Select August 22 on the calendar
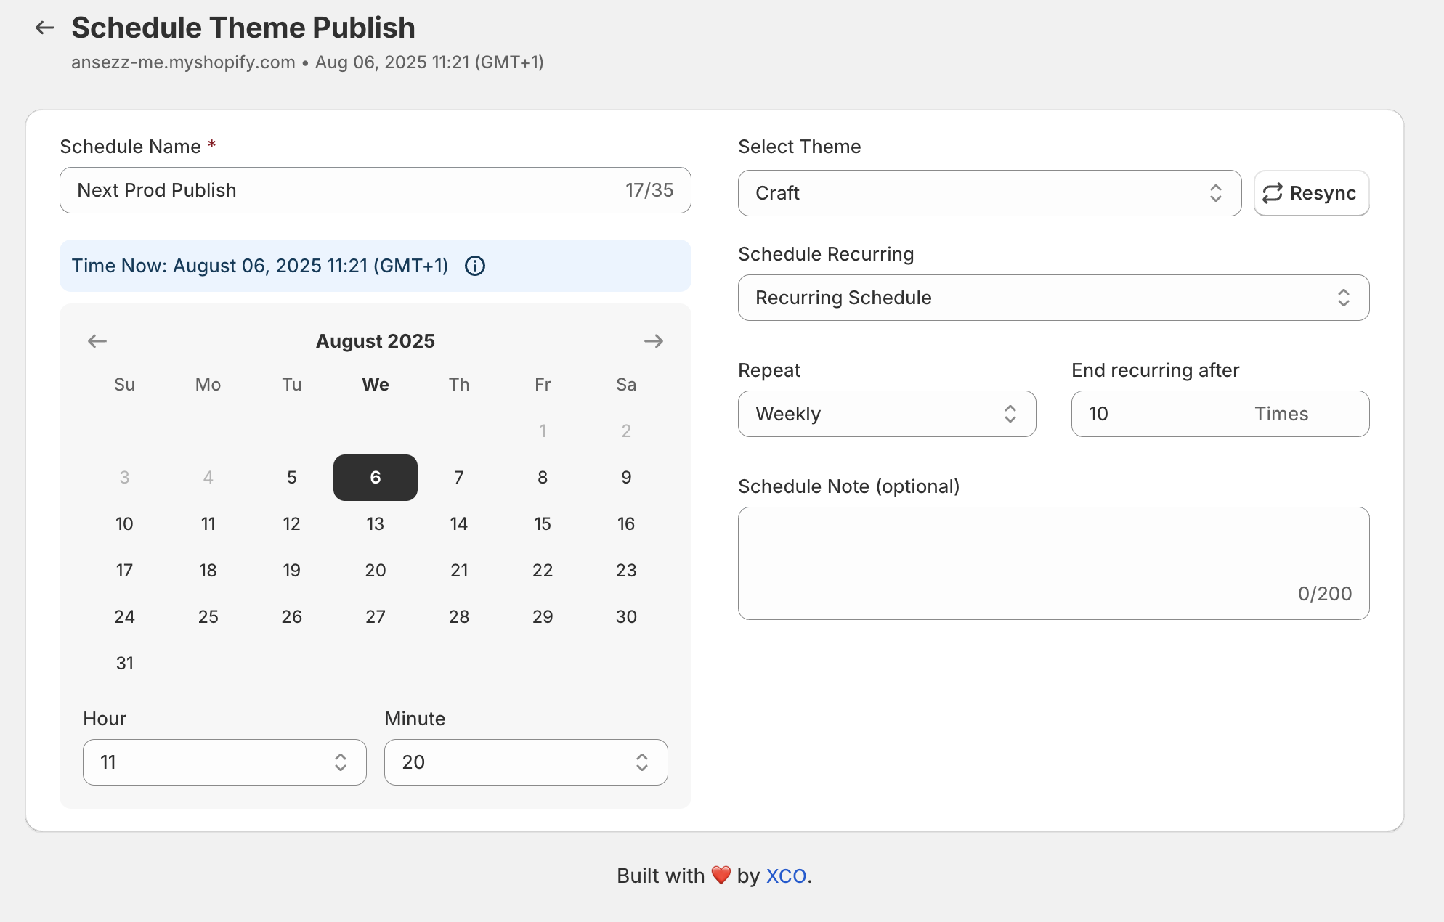 click(x=542, y=570)
